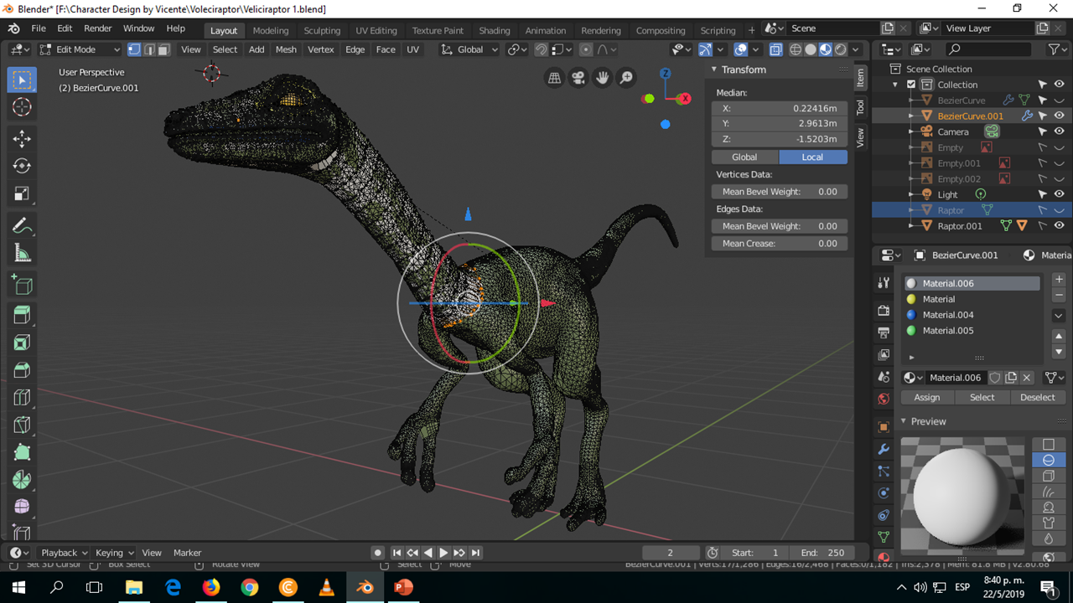Open the Modifiers wrench properties tab
The image size is (1073, 603).
(884, 449)
